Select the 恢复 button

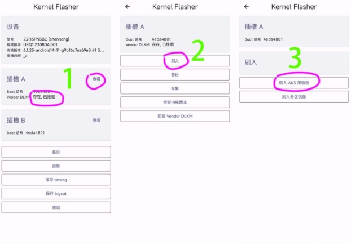point(175,88)
